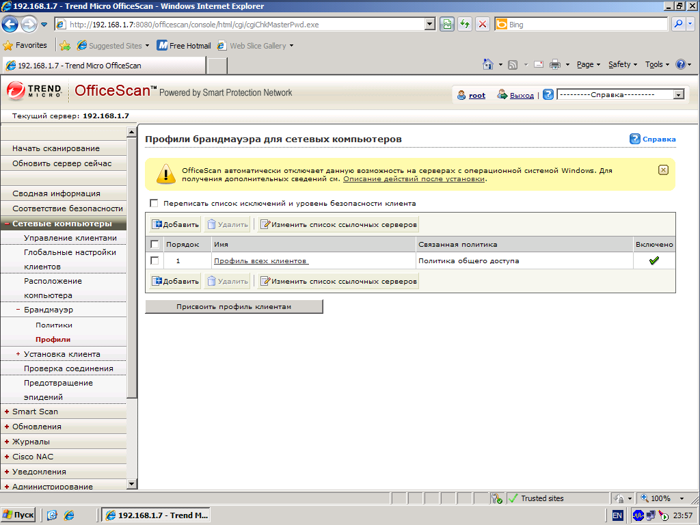Click the popup blocker status bar icon
The height and width of the screenshot is (525, 700).
point(496,498)
